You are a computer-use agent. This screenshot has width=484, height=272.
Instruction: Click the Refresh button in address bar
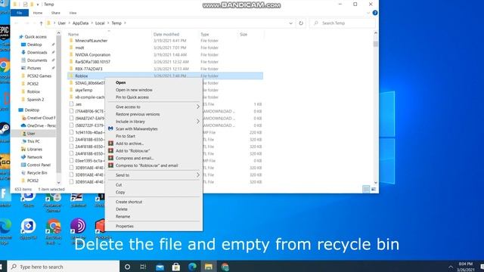point(301,23)
